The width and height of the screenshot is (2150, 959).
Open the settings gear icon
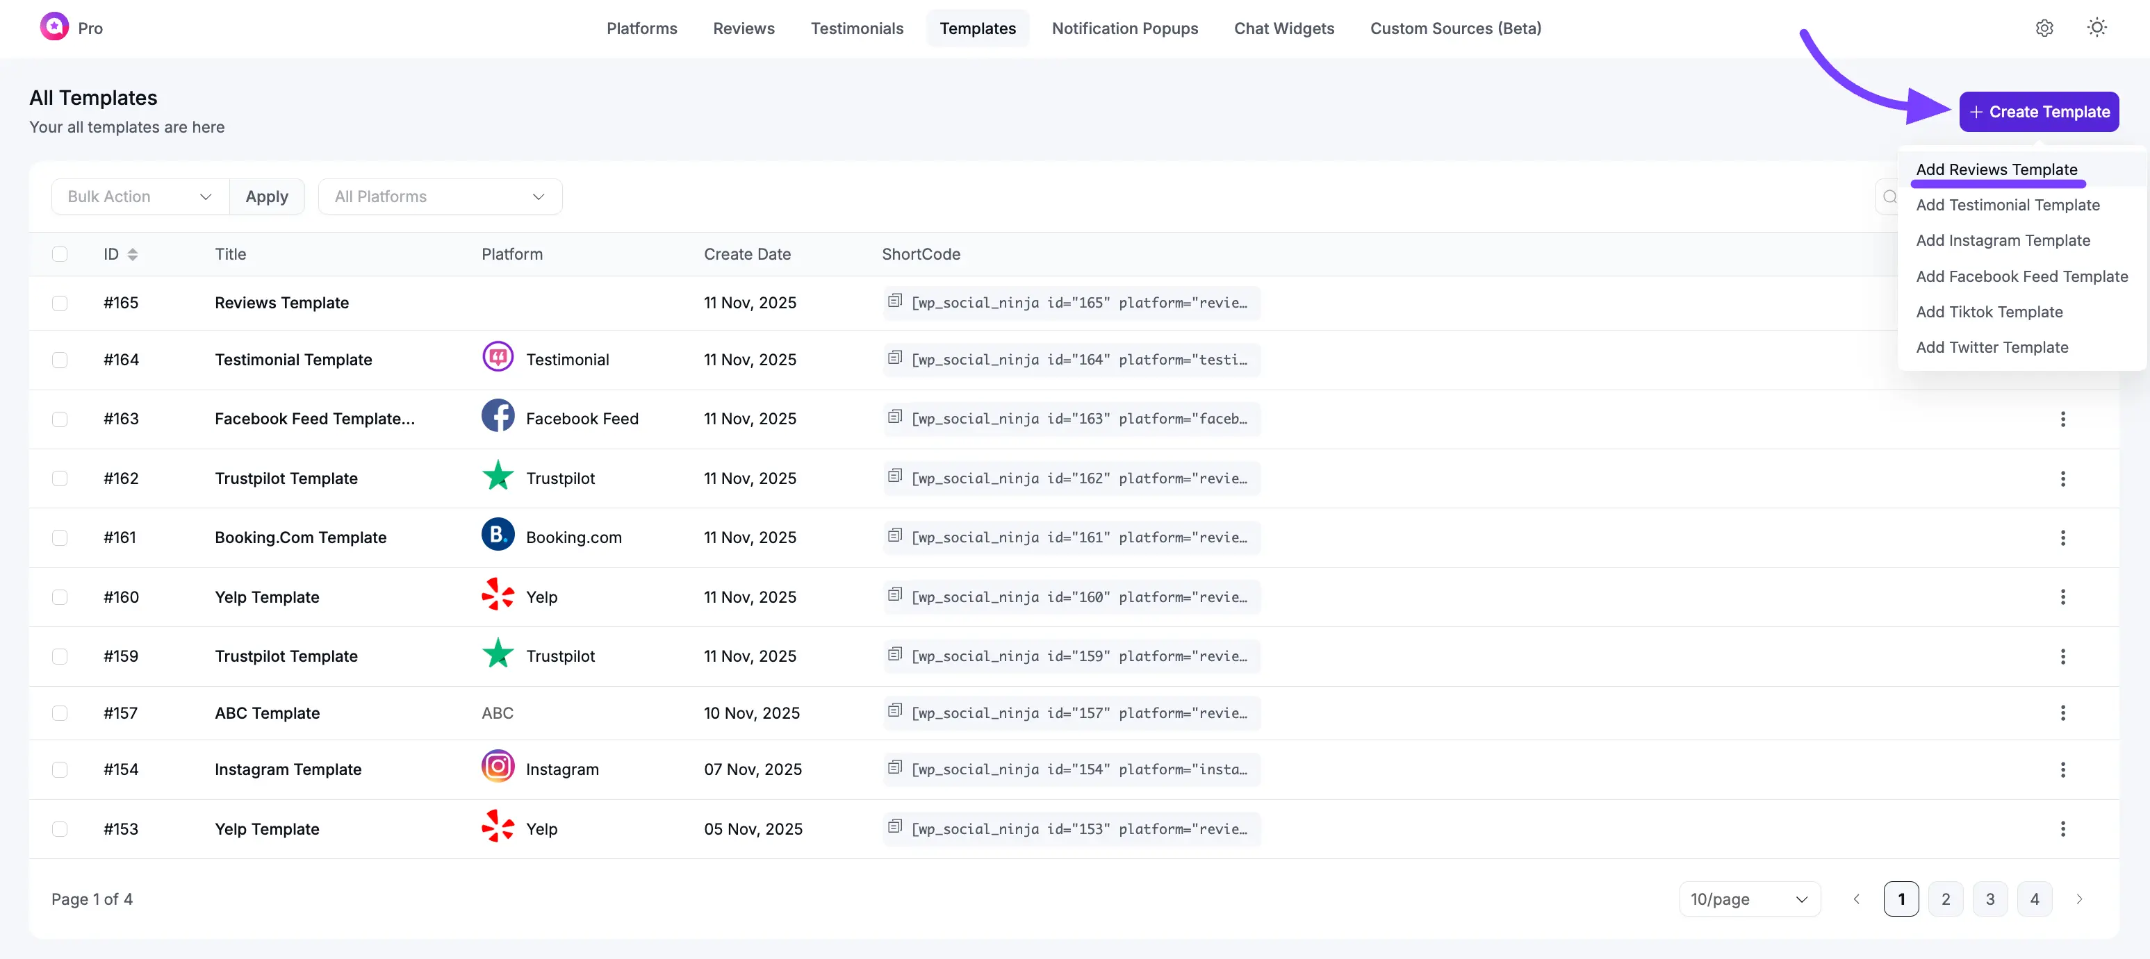pos(2044,28)
